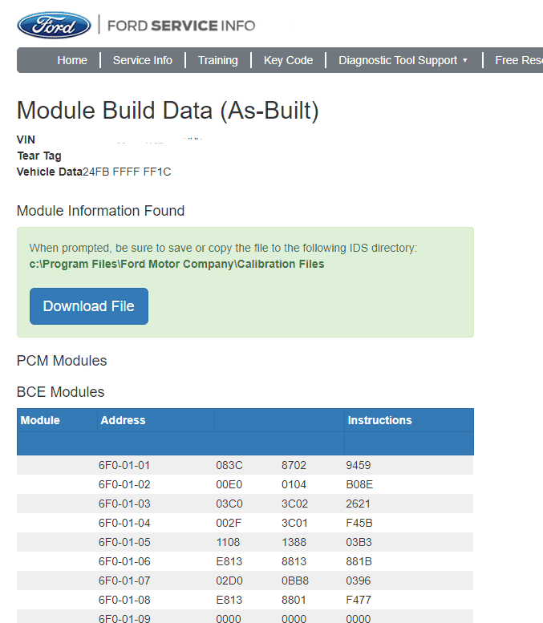This screenshot has height=623, width=543.
Task: Select Vehicle Data value 24FB FFFF FF1C
Action: (x=127, y=172)
